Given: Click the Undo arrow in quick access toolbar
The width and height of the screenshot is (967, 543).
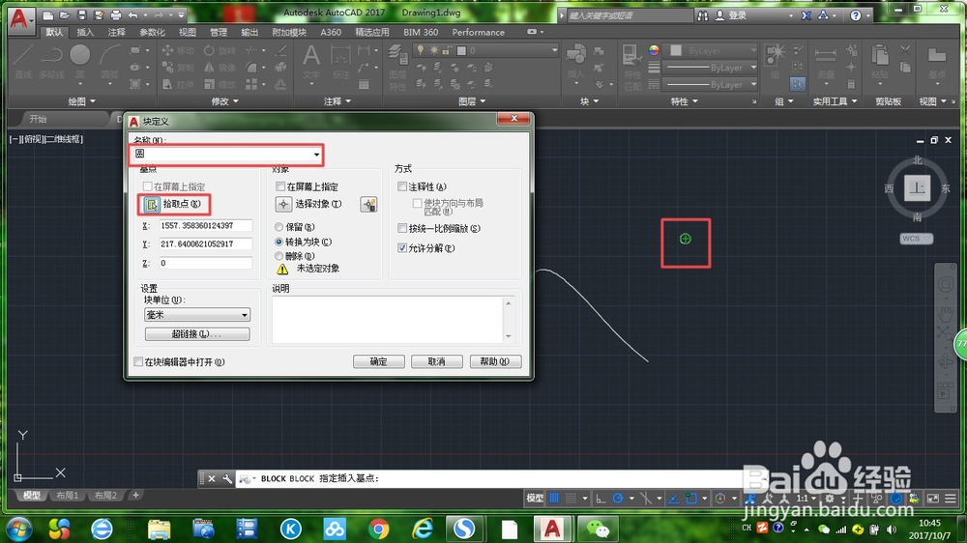Looking at the screenshot, I should 132,14.
